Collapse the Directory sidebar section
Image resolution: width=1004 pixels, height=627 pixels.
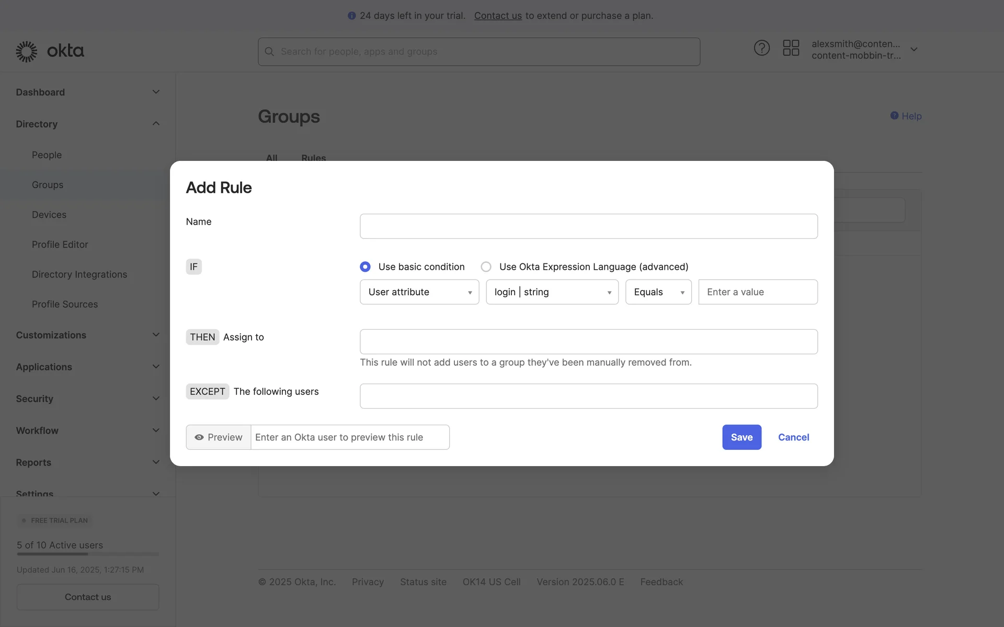point(156,124)
